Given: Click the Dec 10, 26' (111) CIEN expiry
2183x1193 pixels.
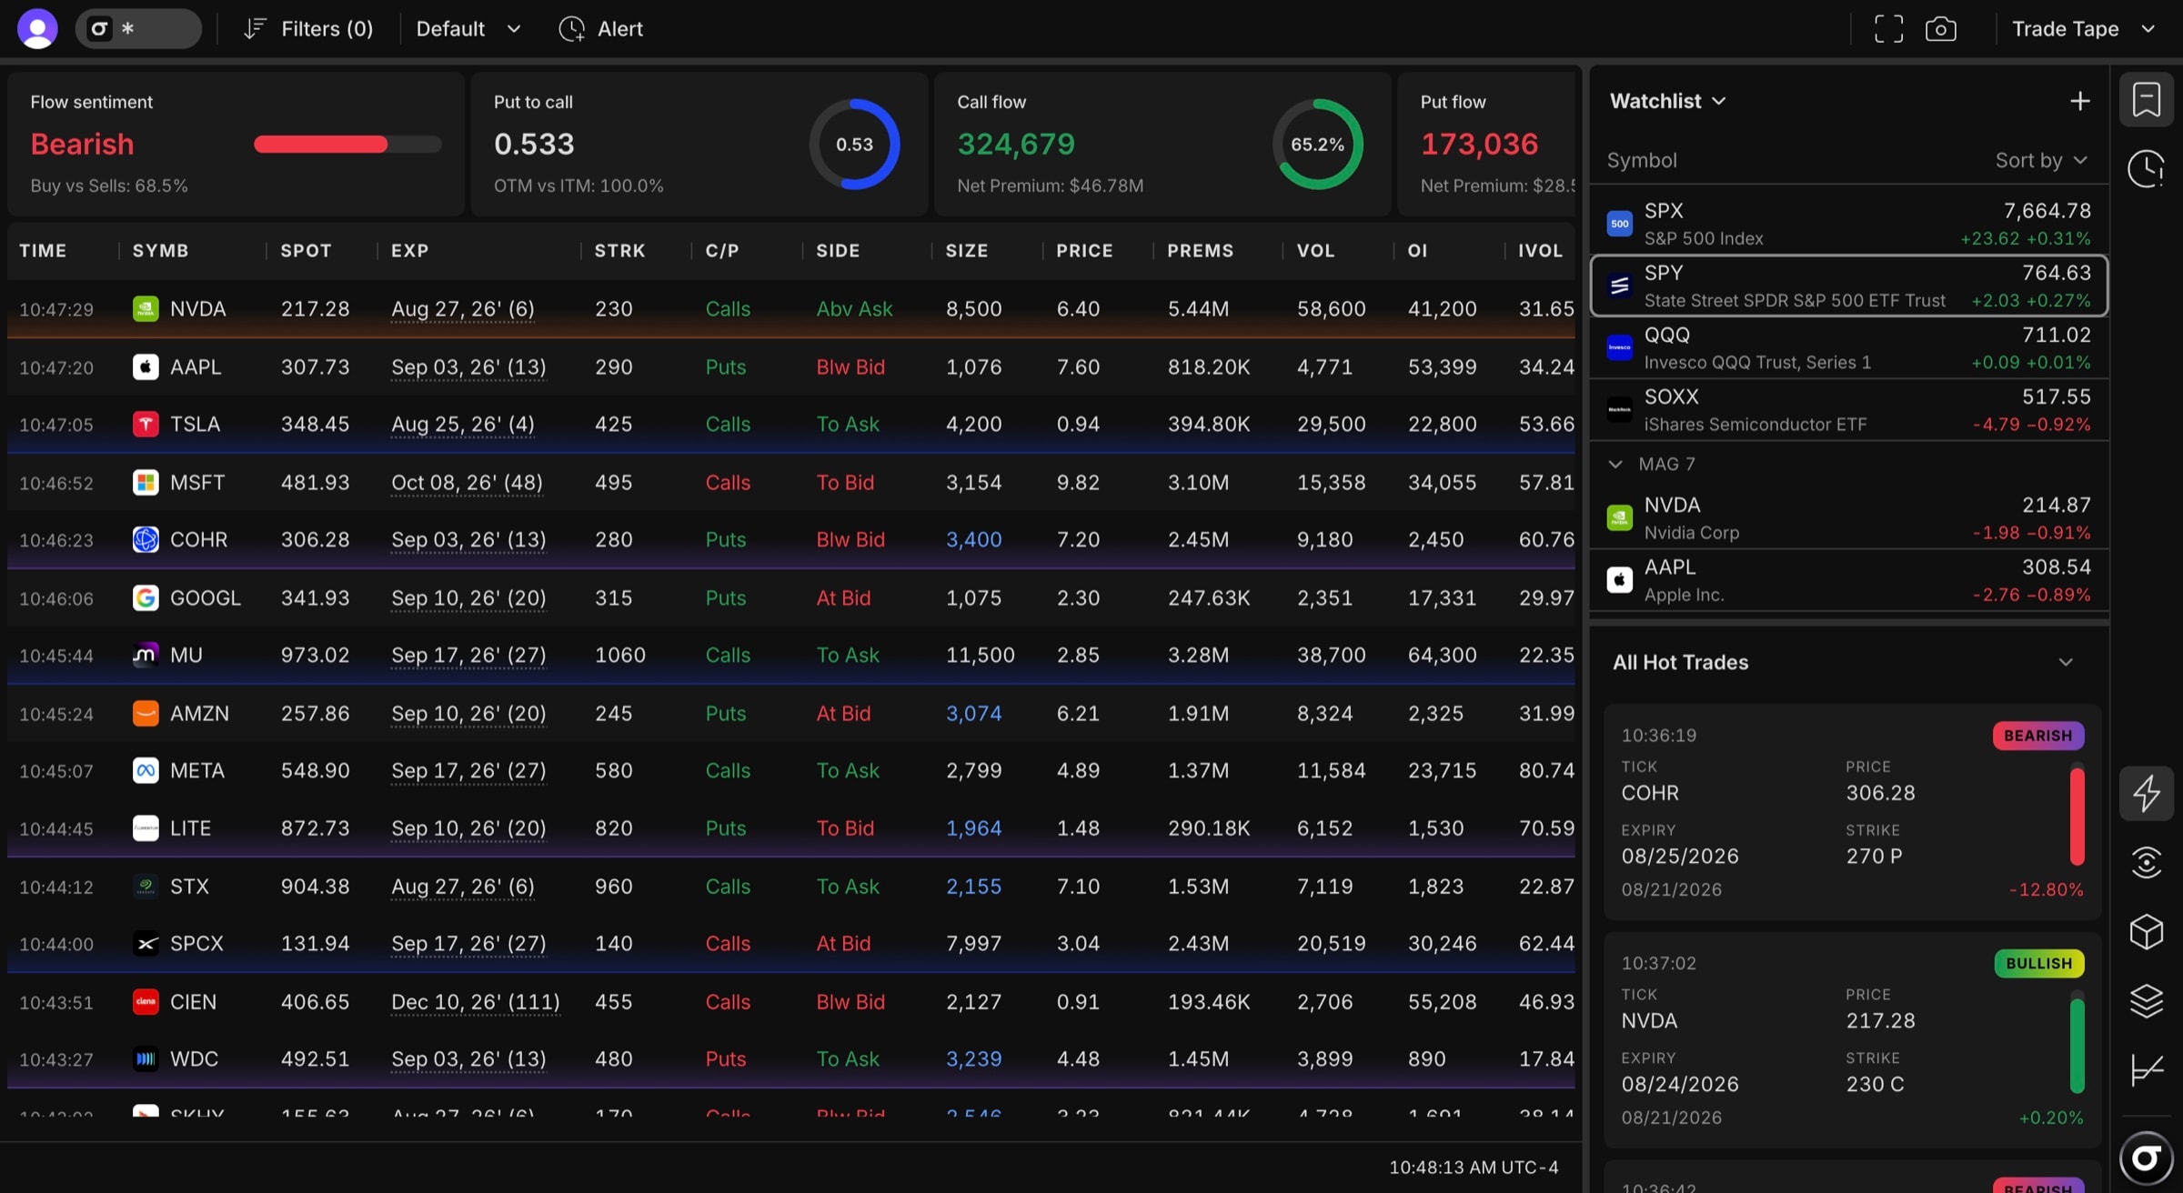Looking at the screenshot, I should [475, 1002].
